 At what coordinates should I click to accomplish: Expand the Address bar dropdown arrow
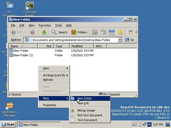pos(120,40)
